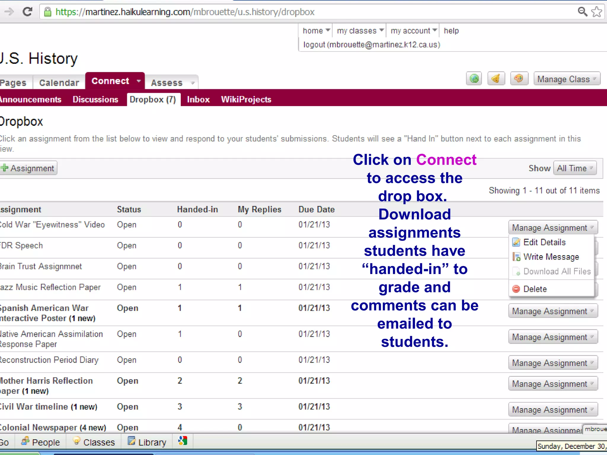
Task: Click the help link
Action: 451,31
